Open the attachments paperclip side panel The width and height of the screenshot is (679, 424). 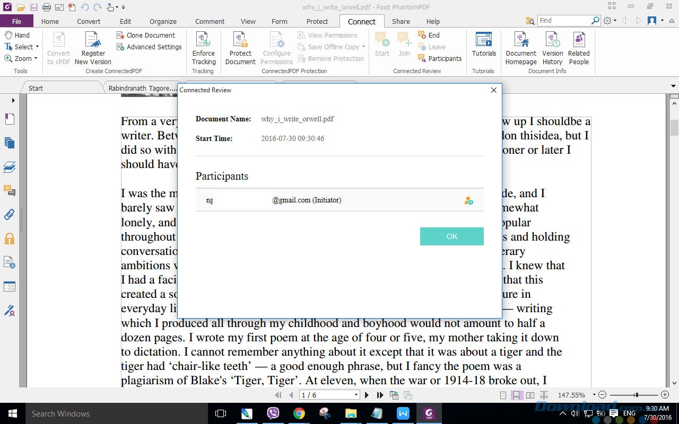tap(10, 215)
